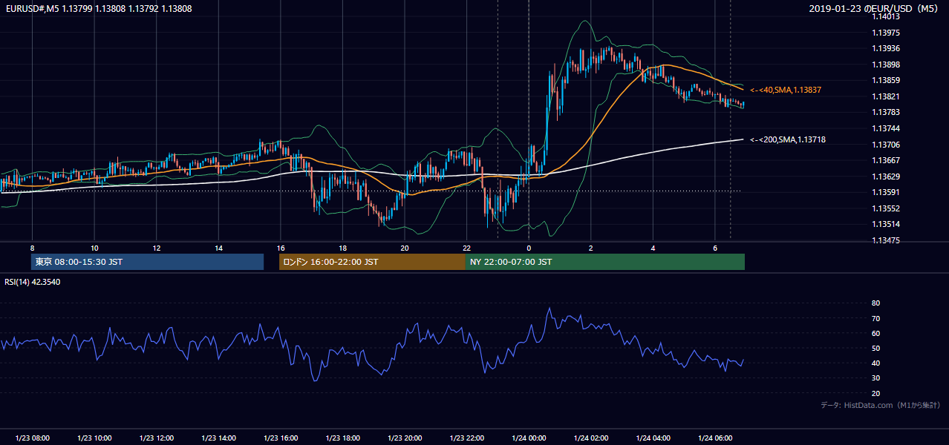949x445 pixels.
Task: Click the RSI scale value 60
Action: point(876,333)
